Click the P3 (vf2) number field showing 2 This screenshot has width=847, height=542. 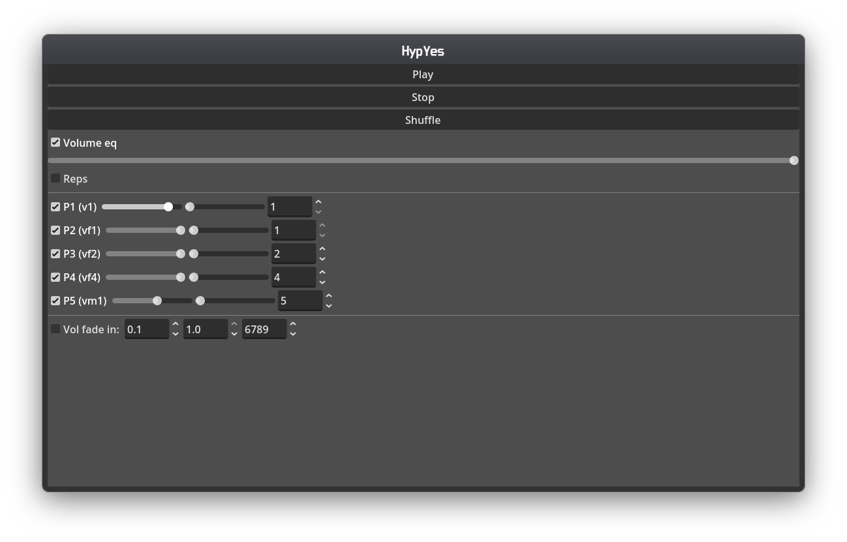pos(294,254)
